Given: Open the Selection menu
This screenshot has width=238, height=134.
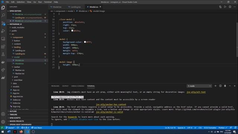Looking at the screenshot, I should coord(21,2).
